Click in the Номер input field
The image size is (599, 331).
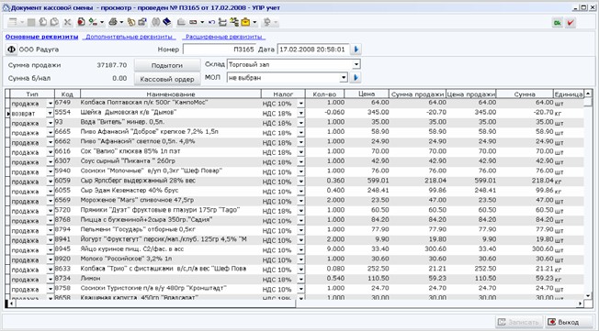220,50
